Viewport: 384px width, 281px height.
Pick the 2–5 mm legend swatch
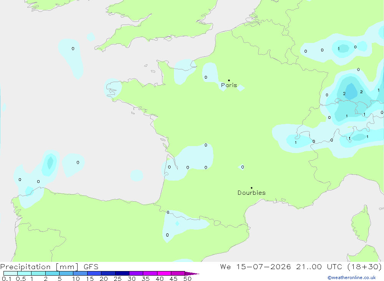(x=52, y=273)
